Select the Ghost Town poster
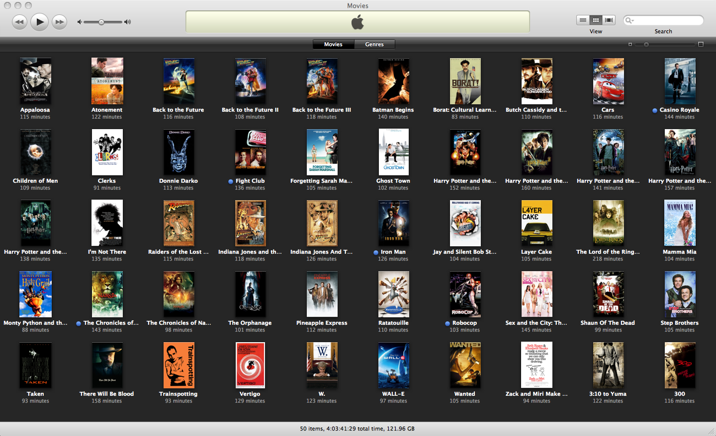Image resolution: width=716 pixels, height=436 pixels. [x=393, y=152]
